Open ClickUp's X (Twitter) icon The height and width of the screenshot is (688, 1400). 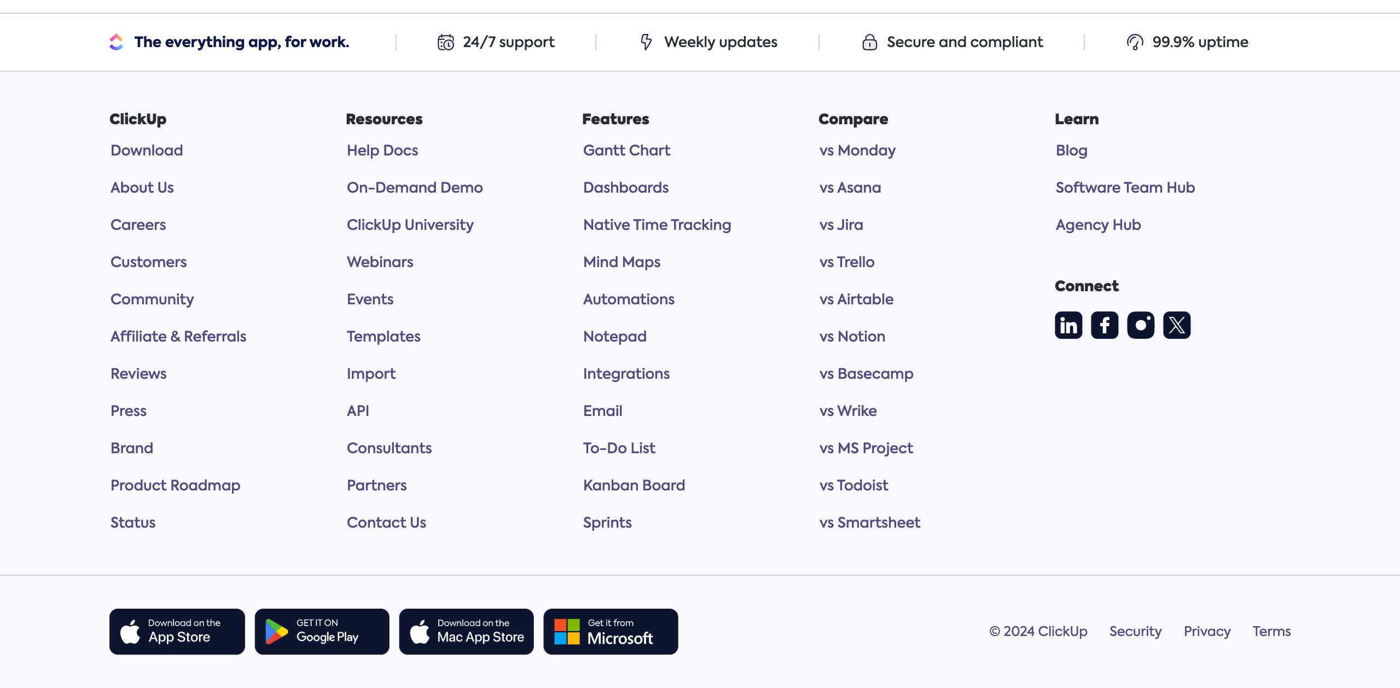1176,325
